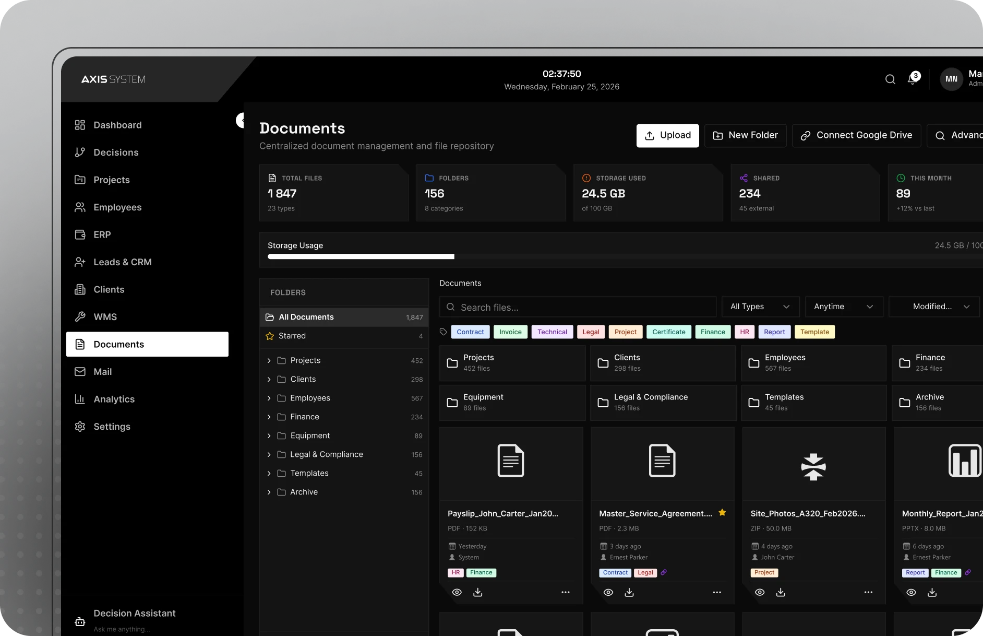The image size is (983, 636).
Task: Open Leads & CRM from sidebar
Action: 122,262
